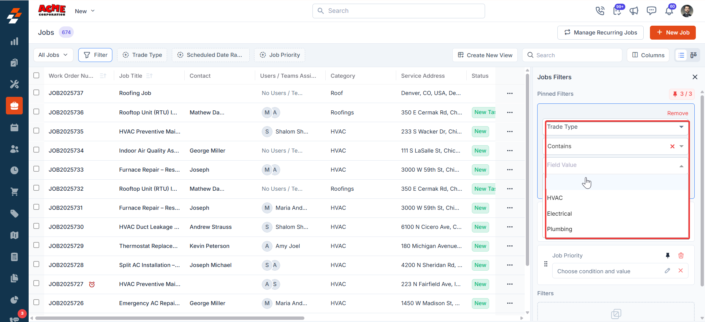
Task: Delete the Job Priority filter with trash icon
Action: pos(681,256)
